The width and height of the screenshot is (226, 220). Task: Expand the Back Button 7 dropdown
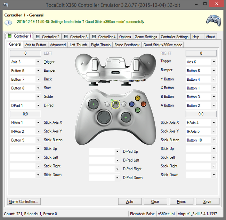38,79
